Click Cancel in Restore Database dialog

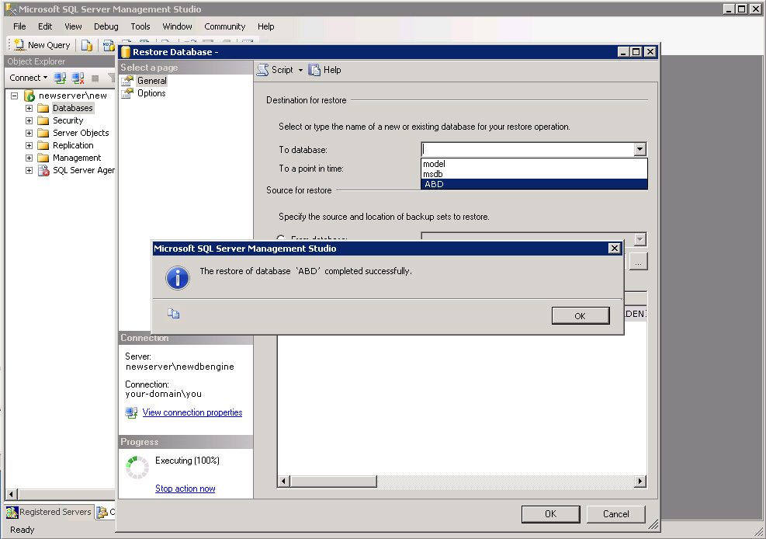tap(616, 514)
